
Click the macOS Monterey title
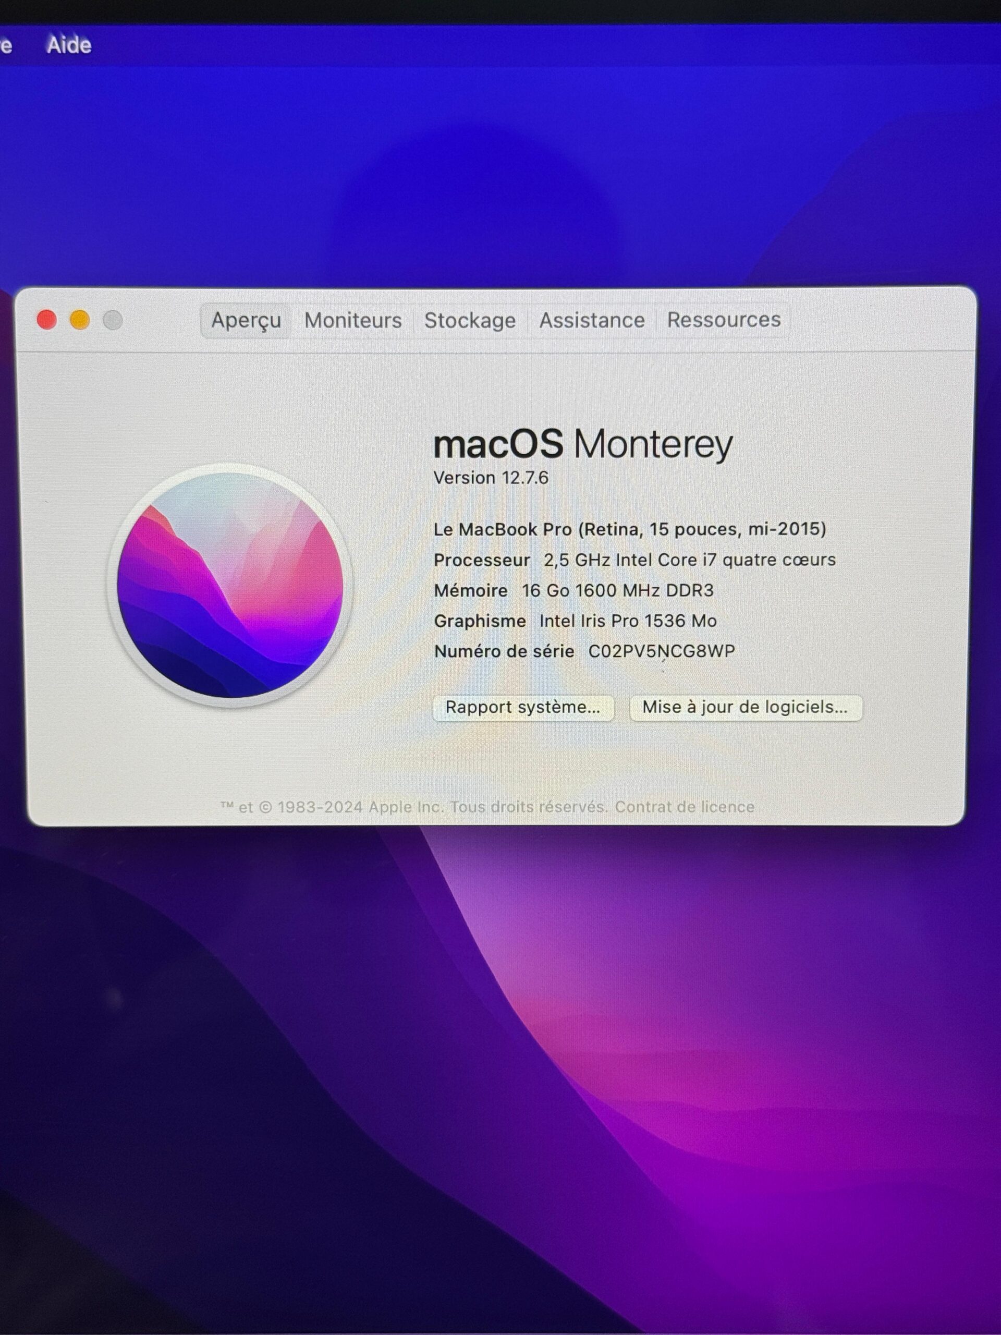tap(583, 445)
